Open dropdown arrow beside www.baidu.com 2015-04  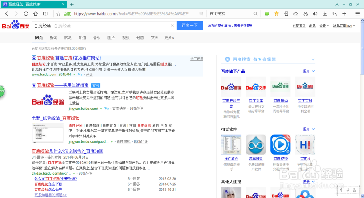point(74,75)
